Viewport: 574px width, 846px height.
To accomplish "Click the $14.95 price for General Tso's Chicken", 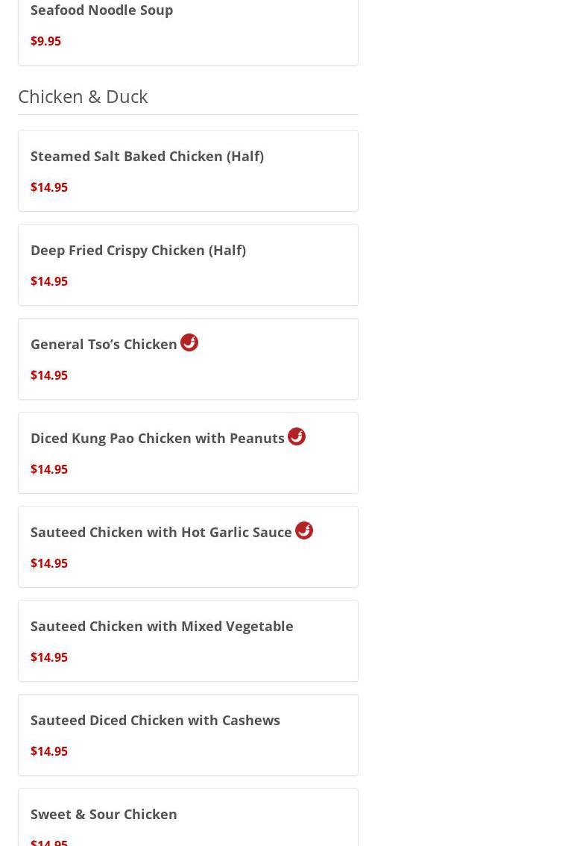I will pyautogui.click(x=49, y=375).
